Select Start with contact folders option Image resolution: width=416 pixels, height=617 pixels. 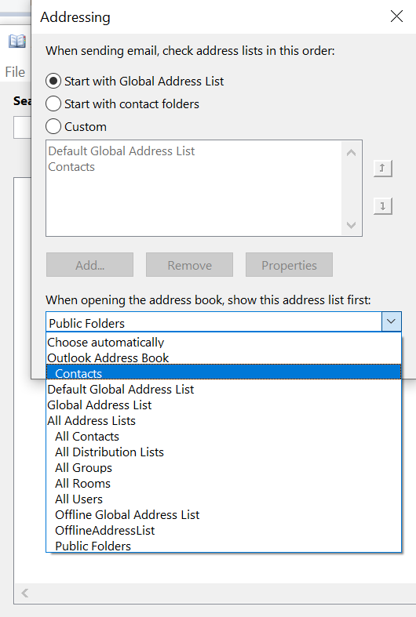(x=53, y=104)
